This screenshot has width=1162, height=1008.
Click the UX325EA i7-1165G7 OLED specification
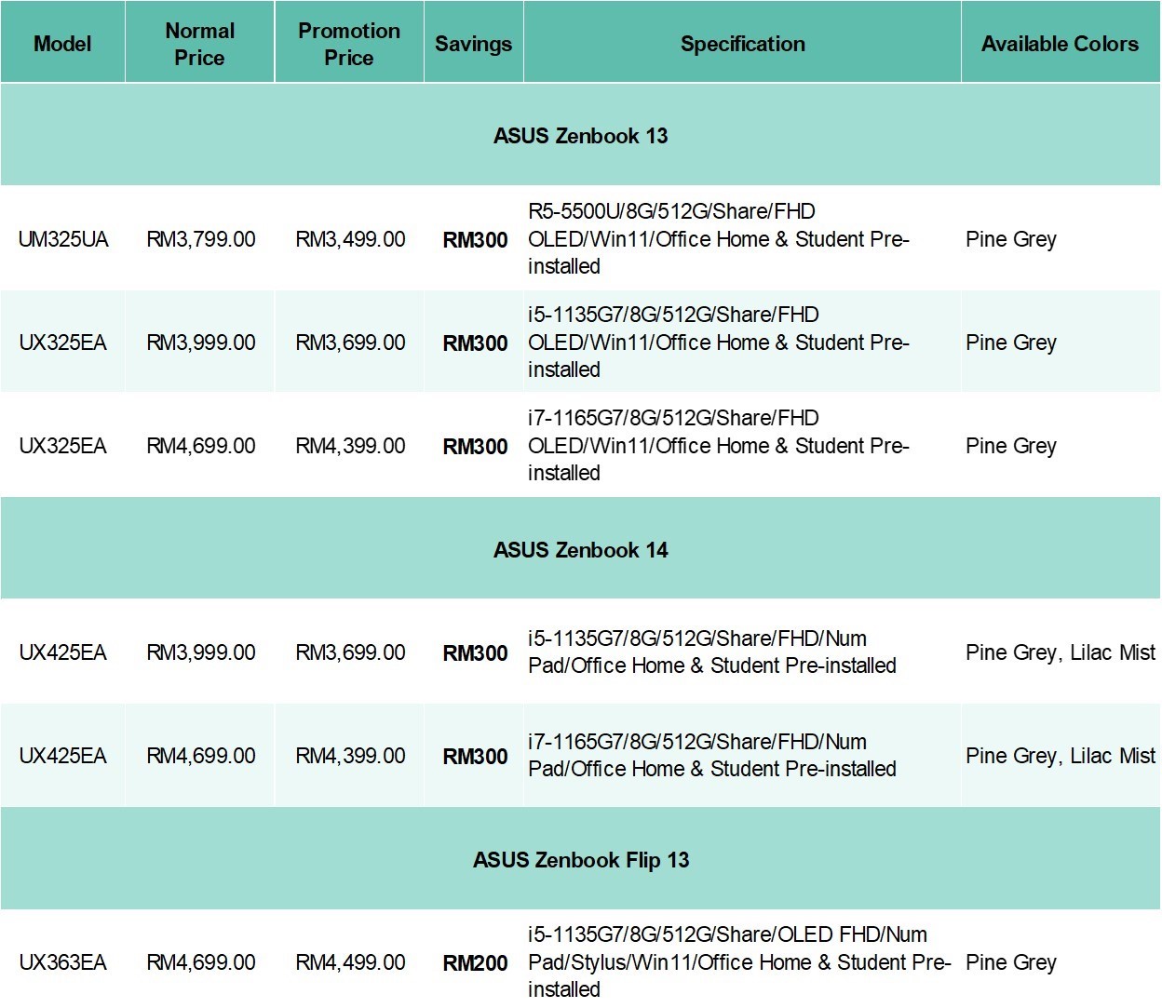(x=719, y=446)
